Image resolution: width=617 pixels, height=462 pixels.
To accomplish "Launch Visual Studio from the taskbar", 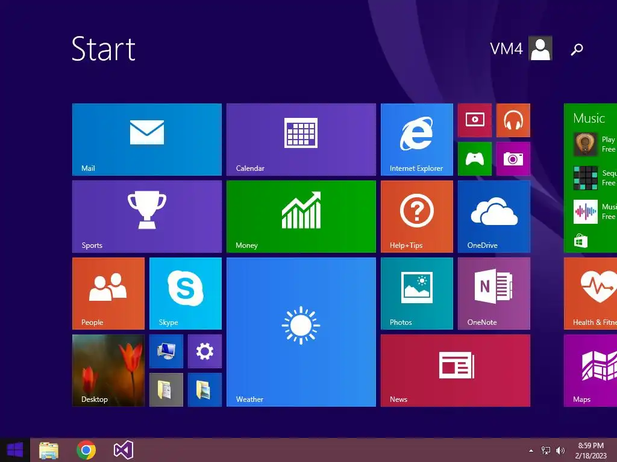I will (x=124, y=450).
